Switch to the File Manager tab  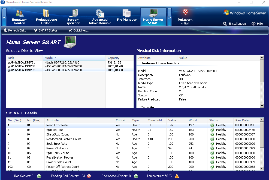pyautogui.click(x=127, y=16)
